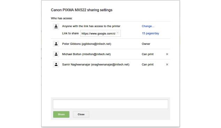Click Michael Bolton's Can print permission

pyautogui.click(x=148, y=54)
